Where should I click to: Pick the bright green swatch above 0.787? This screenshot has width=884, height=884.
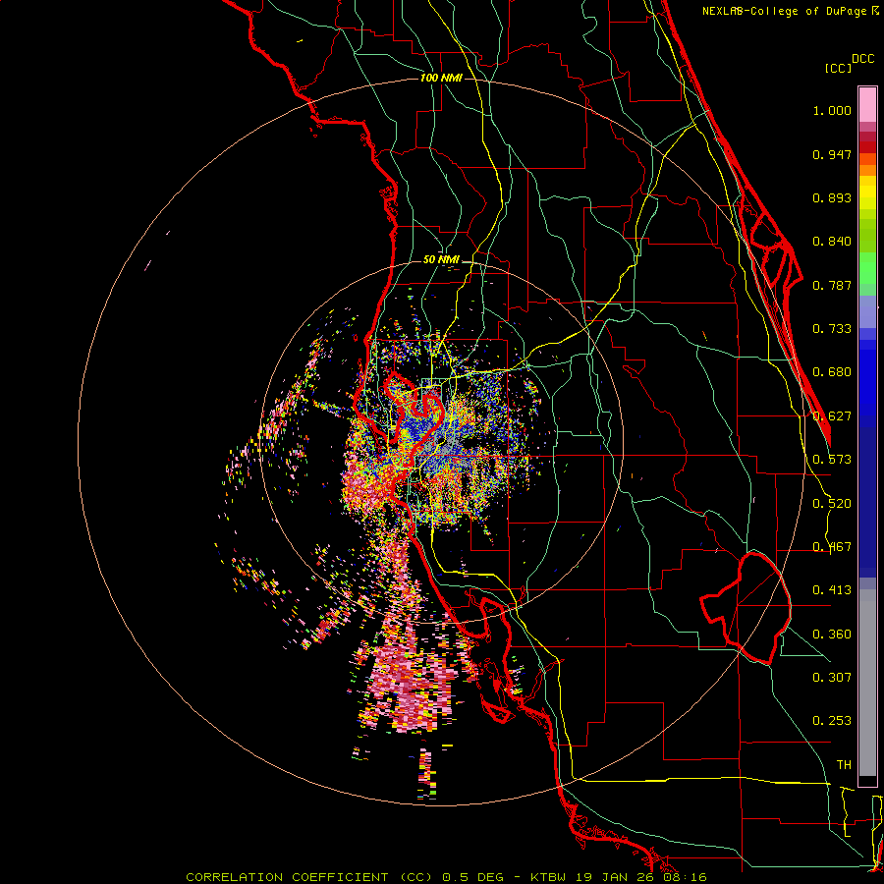[867, 268]
